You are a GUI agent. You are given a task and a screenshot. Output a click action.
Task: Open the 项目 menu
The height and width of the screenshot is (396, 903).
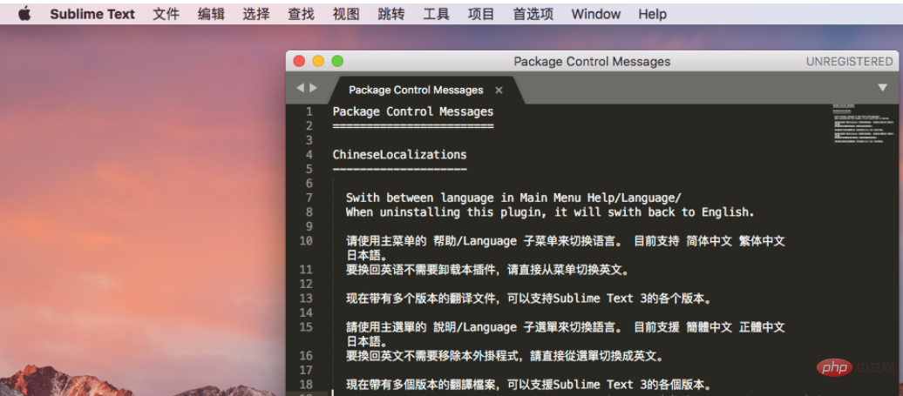pos(481,15)
